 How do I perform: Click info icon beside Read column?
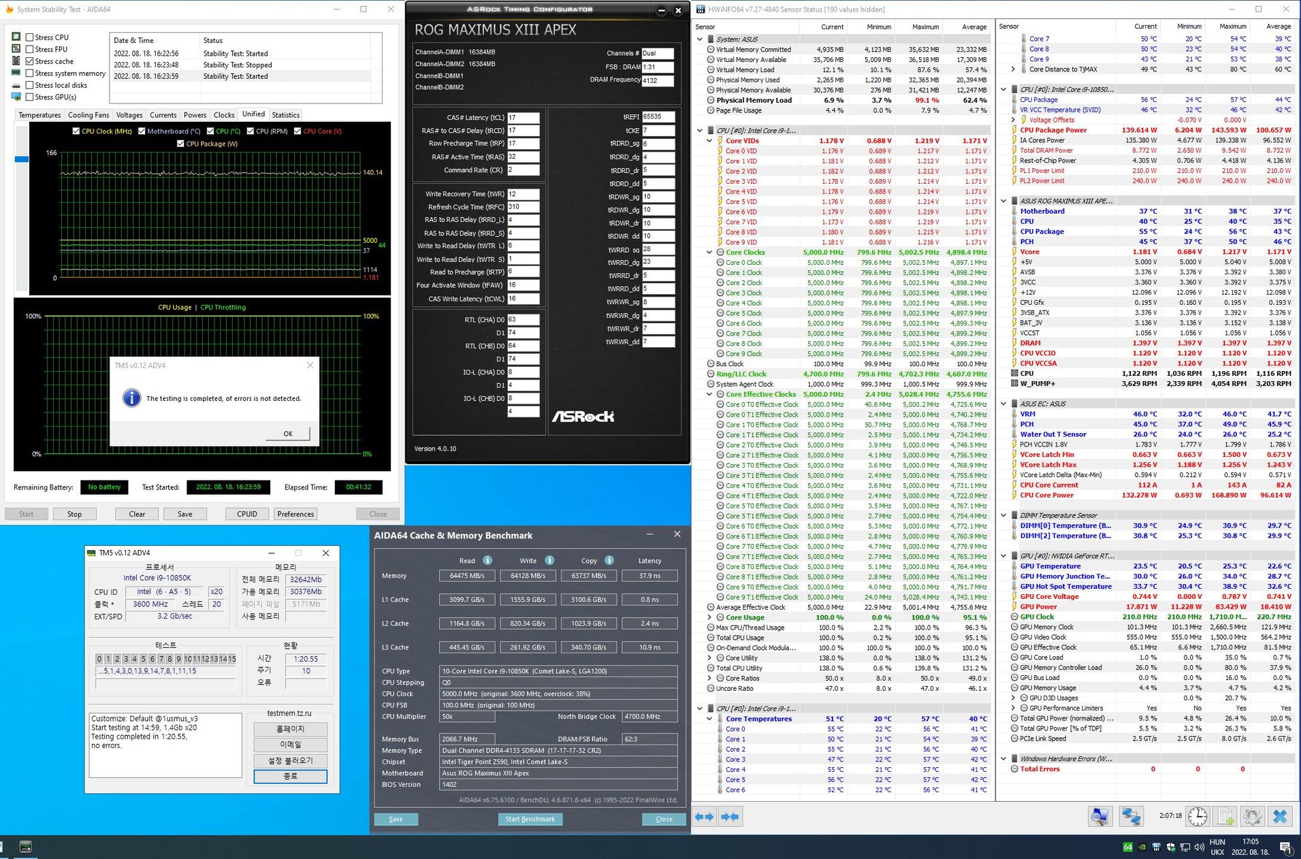coord(487,560)
